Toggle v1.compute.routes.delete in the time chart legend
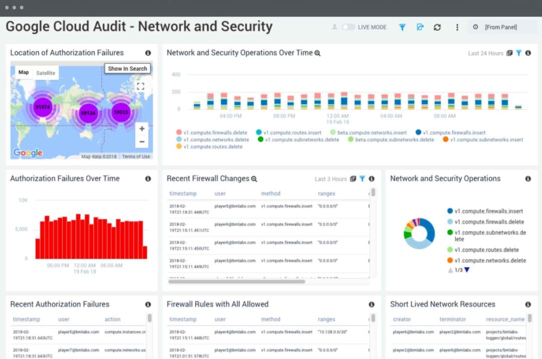 pyautogui.click(x=209, y=147)
